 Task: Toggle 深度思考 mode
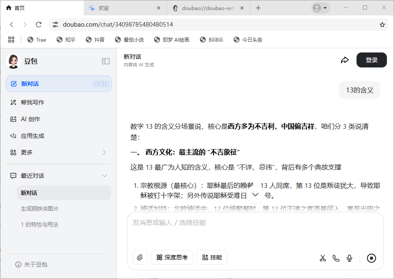172,257
